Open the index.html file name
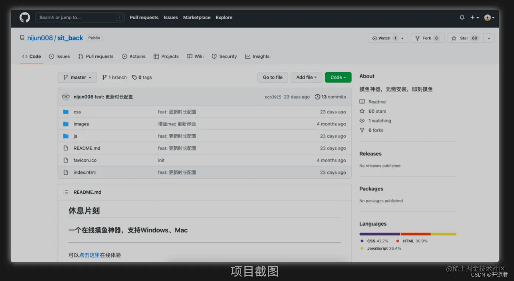Image resolution: width=514 pixels, height=281 pixels. coord(85,172)
